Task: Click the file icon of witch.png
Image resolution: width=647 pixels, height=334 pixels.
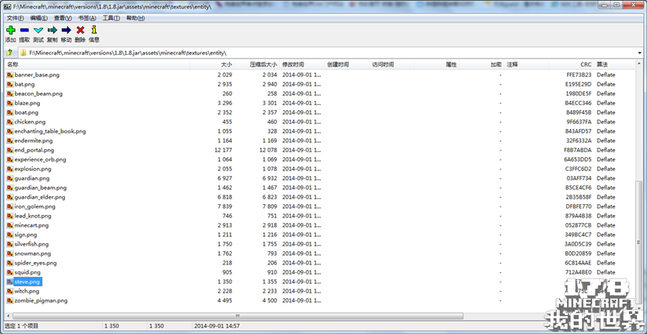Action: [10, 291]
